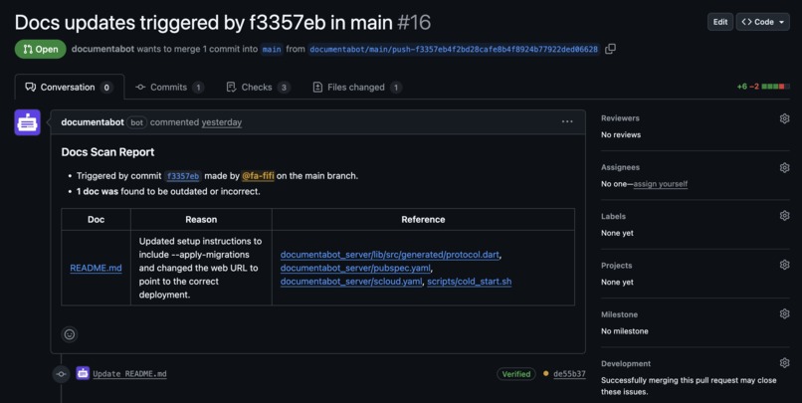Screen dimensions: 802x403
Task: Add emoji reaction to bot comment
Action: point(70,334)
